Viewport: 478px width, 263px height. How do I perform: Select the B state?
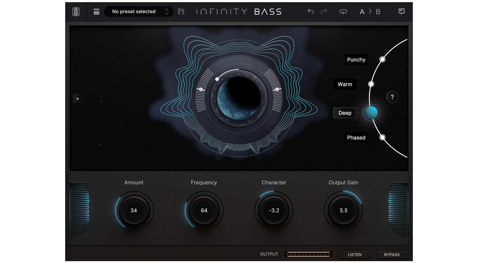[378, 12]
